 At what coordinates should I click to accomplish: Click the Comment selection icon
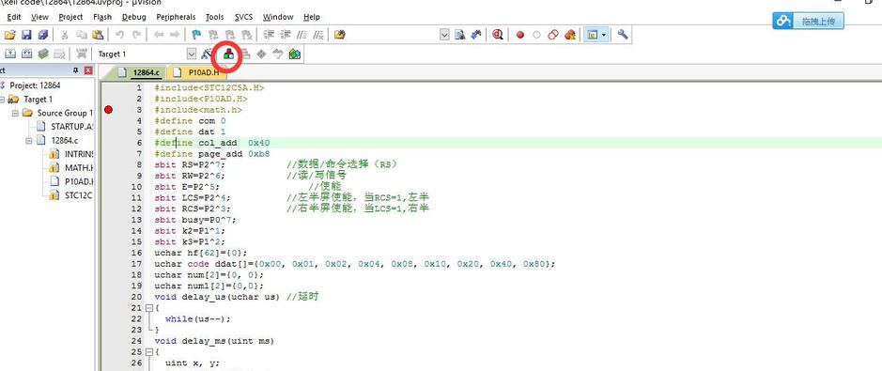click(x=302, y=35)
